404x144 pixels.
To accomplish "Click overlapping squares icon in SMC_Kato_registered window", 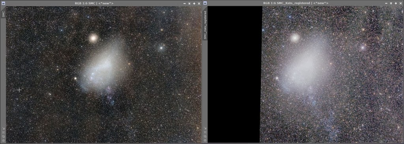I will tap(205, 137).
